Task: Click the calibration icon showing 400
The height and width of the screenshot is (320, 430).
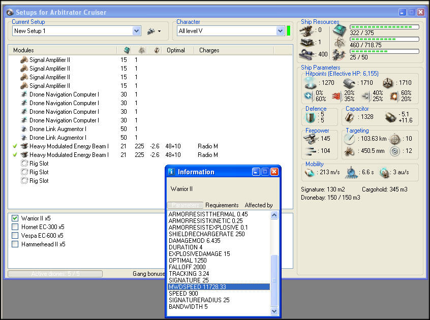Action: (x=306, y=54)
